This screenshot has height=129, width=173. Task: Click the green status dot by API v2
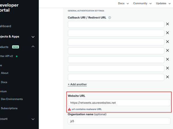pyautogui.click(x=17, y=56)
